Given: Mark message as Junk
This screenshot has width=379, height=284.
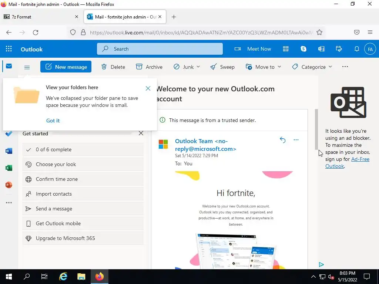Looking at the screenshot, I should (184, 67).
